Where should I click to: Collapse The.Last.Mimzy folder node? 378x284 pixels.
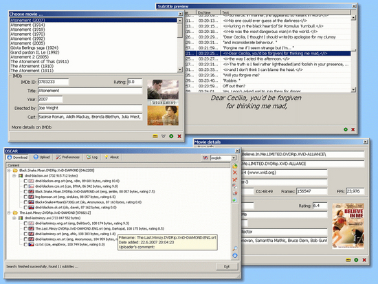pos(9,212)
